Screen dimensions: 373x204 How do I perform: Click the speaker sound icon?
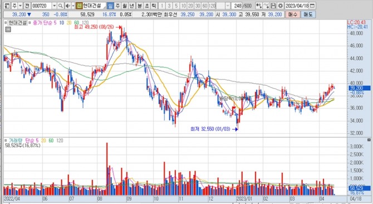click(67, 6)
